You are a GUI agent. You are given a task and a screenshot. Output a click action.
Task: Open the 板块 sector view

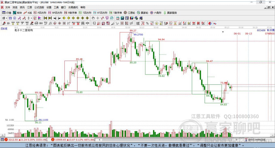tap(17, 13)
